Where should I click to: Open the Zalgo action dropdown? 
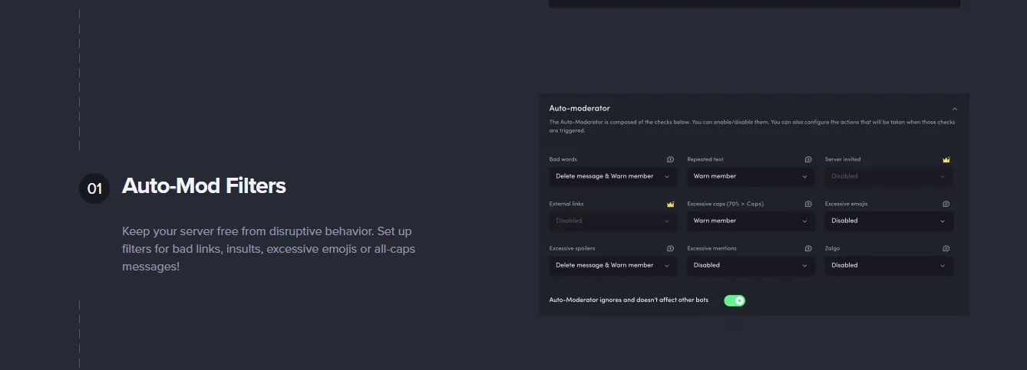coord(889,265)
